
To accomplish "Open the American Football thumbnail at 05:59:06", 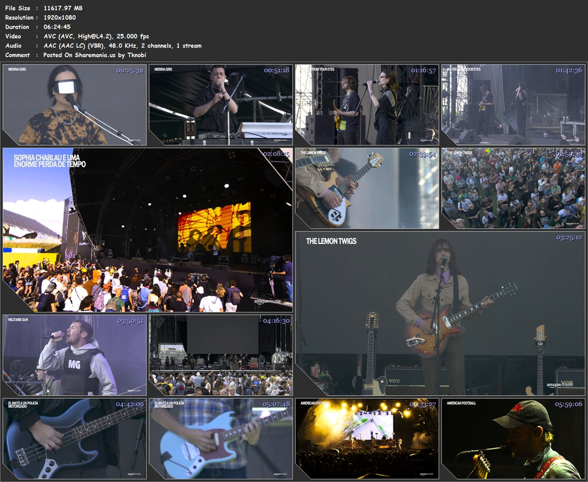I will 513,439.
